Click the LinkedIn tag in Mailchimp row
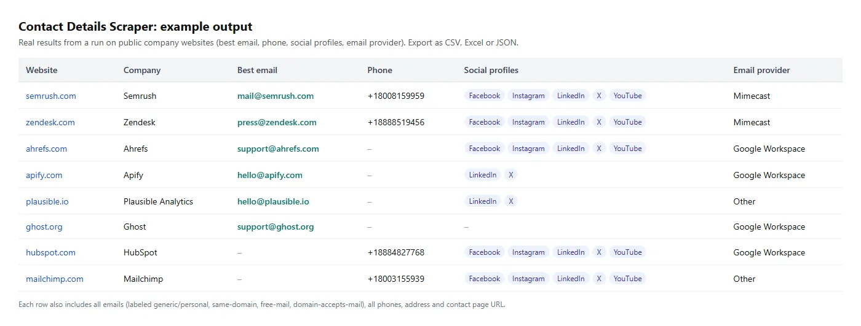The width and height of the screenshot is (861, 326). [571, 279]
